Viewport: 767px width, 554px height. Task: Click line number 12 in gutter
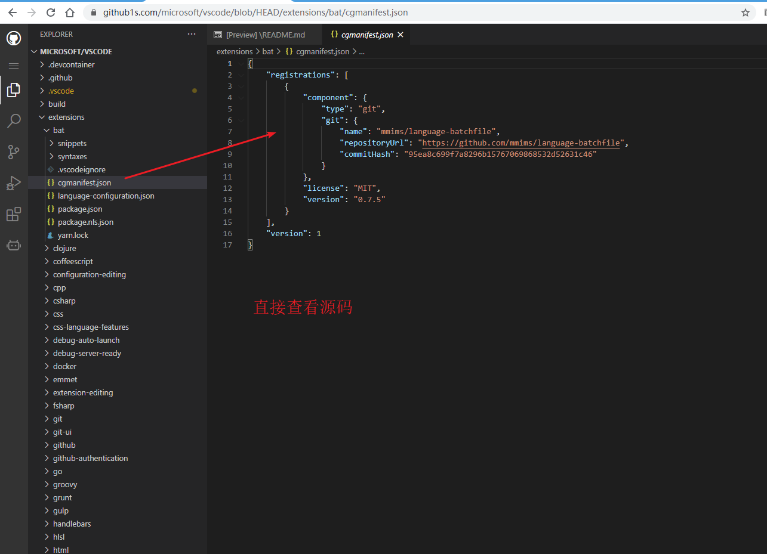[x=227, y=188]
